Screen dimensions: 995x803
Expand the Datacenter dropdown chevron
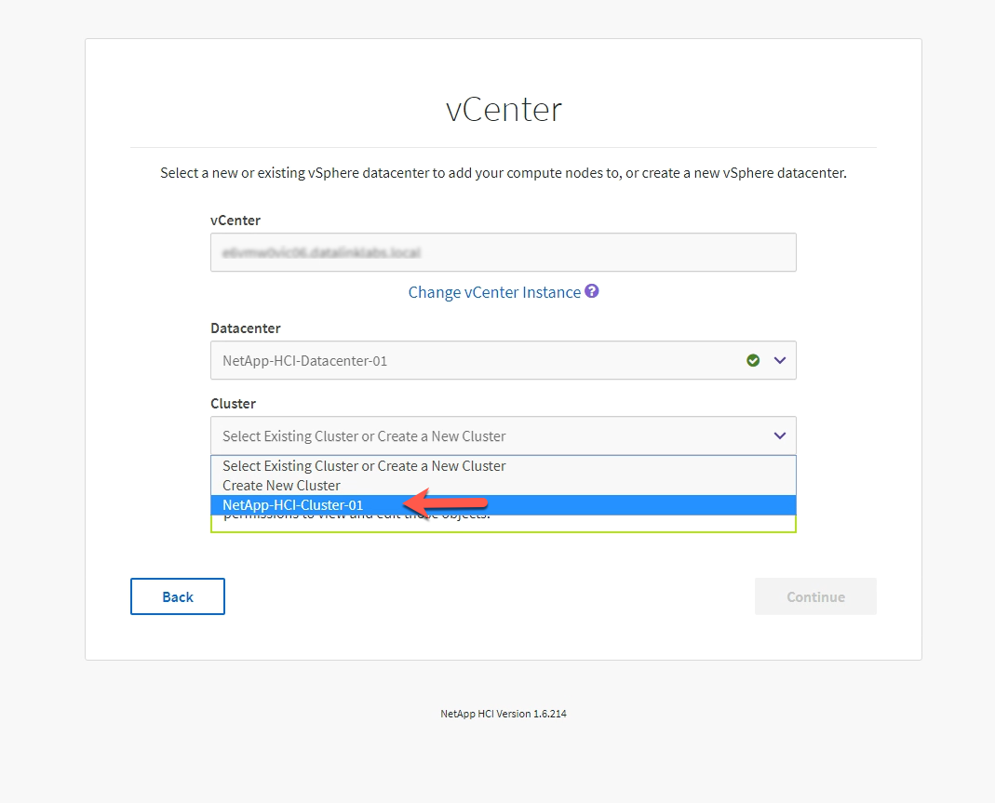[780, 360]
